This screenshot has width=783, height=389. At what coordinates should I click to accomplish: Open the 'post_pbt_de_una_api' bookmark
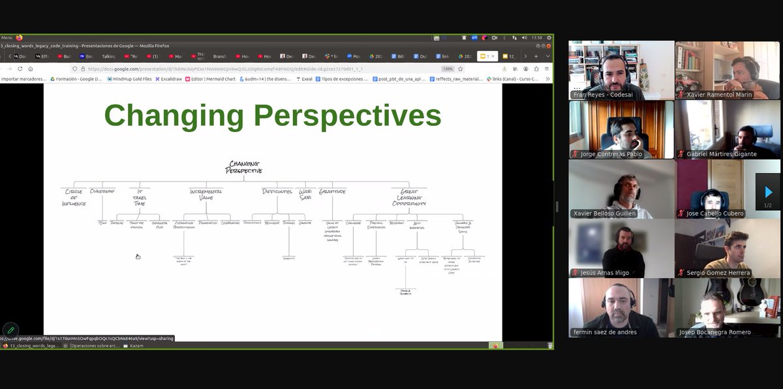(399, 79)
